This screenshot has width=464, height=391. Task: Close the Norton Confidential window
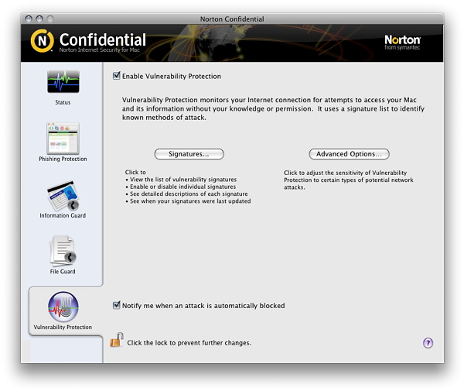29,18
